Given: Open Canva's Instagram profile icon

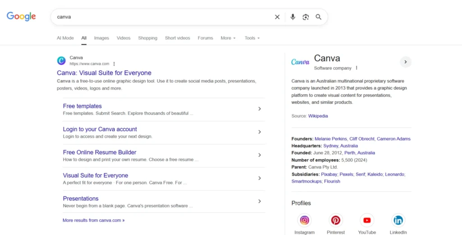Looking at the screenshot, I should point(305,220).
